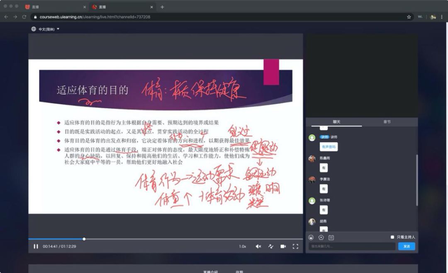Click the chat panel scrollbar
448x273 pixels.
[416, 174]
